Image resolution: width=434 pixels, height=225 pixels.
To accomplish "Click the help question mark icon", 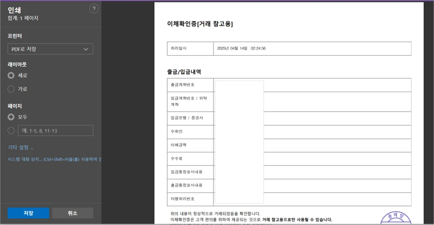I will click(x=94, y=8).
